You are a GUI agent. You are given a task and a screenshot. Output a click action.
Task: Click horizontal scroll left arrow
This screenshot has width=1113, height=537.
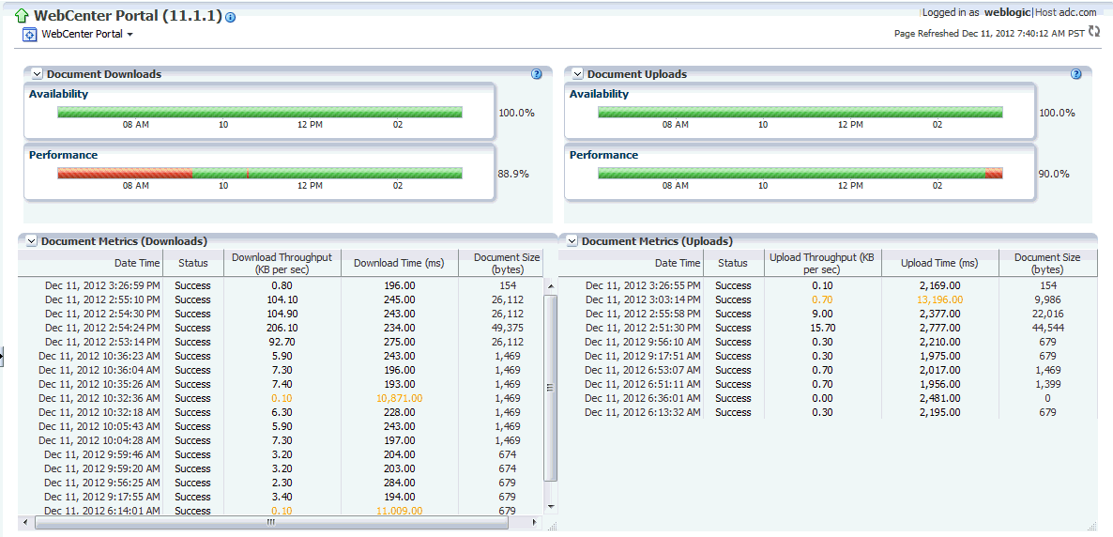[x=25, y=522]
